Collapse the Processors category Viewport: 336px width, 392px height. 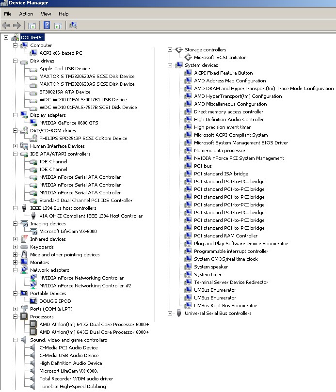point(15,316)
